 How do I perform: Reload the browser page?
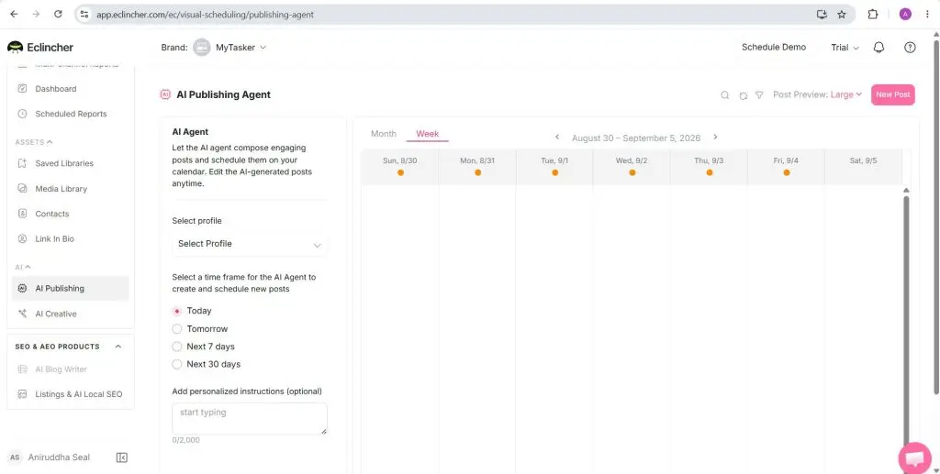pos(58,15)
